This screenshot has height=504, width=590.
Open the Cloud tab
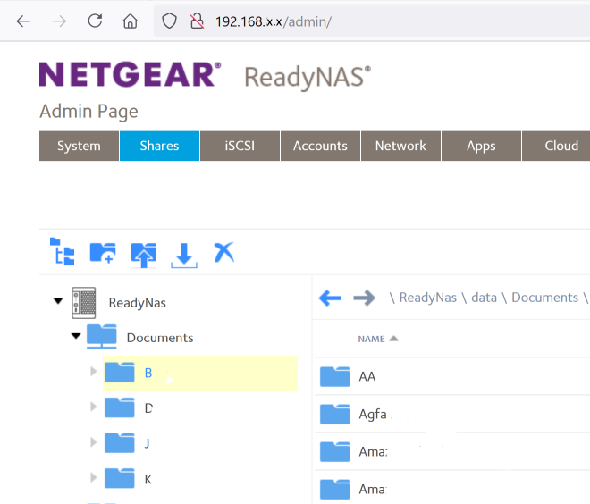coord(557,146)
